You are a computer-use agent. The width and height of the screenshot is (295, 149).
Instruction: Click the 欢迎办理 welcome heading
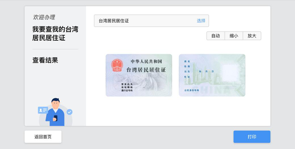click(44, 17)
